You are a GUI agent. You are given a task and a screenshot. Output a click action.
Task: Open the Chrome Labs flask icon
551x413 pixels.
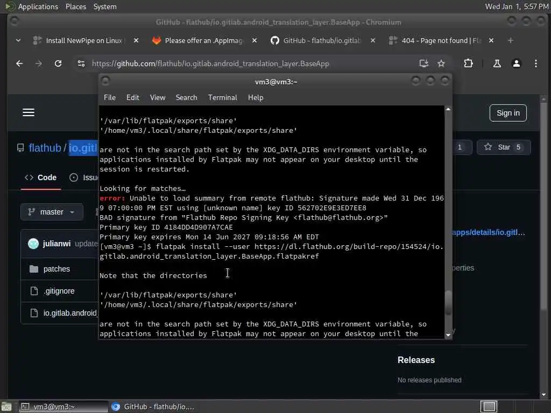(497, 63)
